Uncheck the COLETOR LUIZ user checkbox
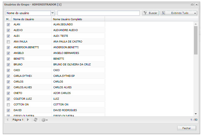 pos(8,99)
